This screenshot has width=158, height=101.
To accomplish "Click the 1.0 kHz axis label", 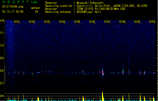I will (2, 45).
